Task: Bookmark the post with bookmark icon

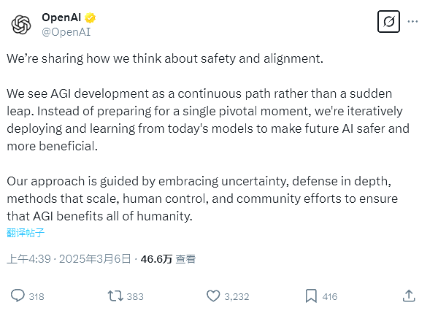Action: (310, 296)
